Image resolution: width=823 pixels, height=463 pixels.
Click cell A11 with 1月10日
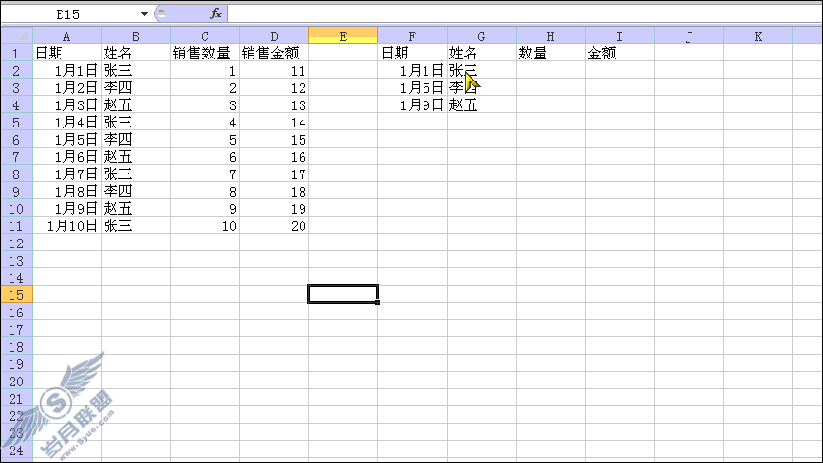(x=66, y=225)
